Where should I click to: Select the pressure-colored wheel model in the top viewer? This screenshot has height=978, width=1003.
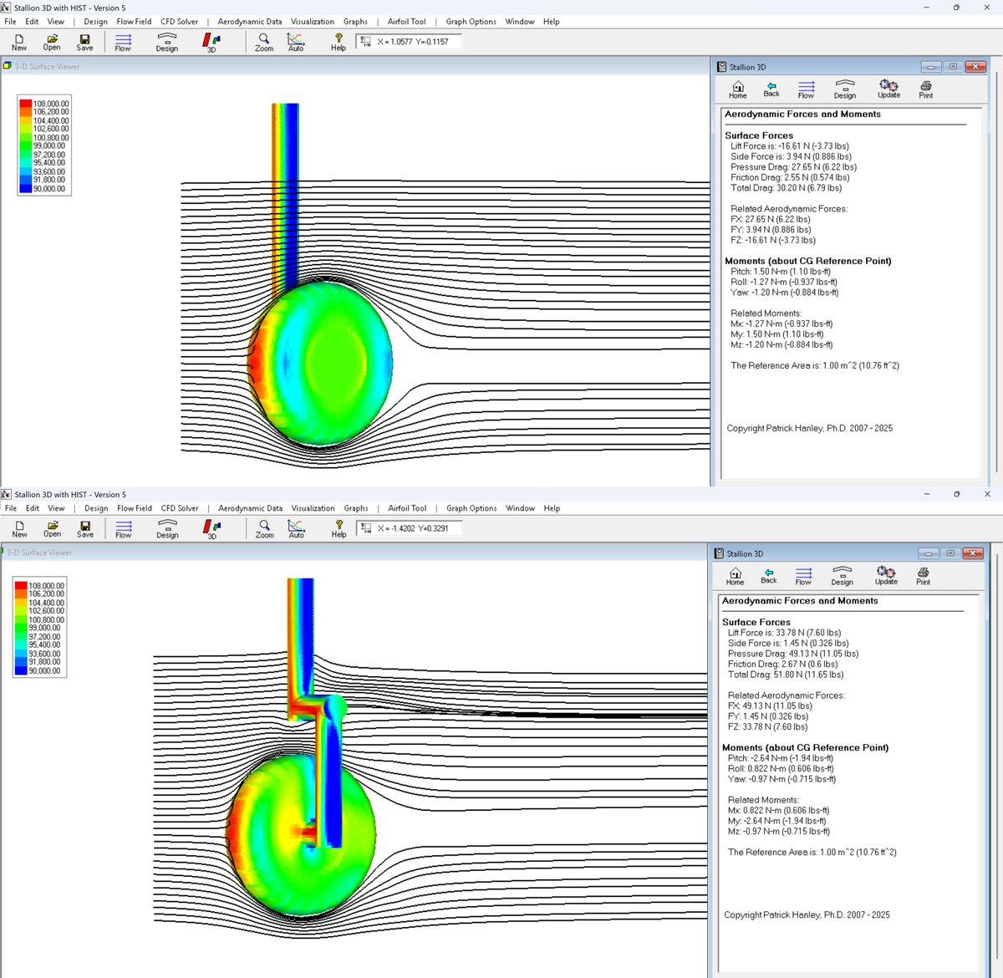coord(321,364)
